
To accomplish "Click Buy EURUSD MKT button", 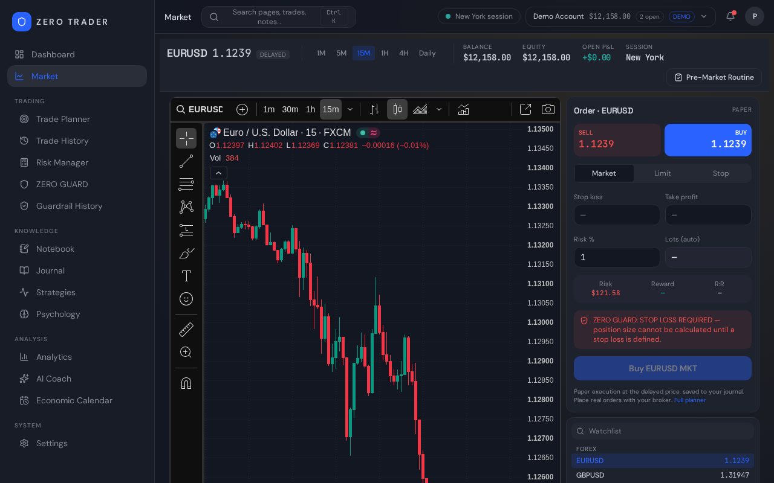I will click(663, 368).
